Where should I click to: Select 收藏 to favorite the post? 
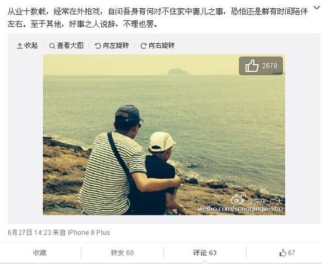40,253
